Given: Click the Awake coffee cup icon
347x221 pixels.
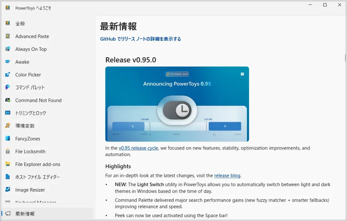Looking at the screenshot, I should pyautogui.click(x=8, y=62).
